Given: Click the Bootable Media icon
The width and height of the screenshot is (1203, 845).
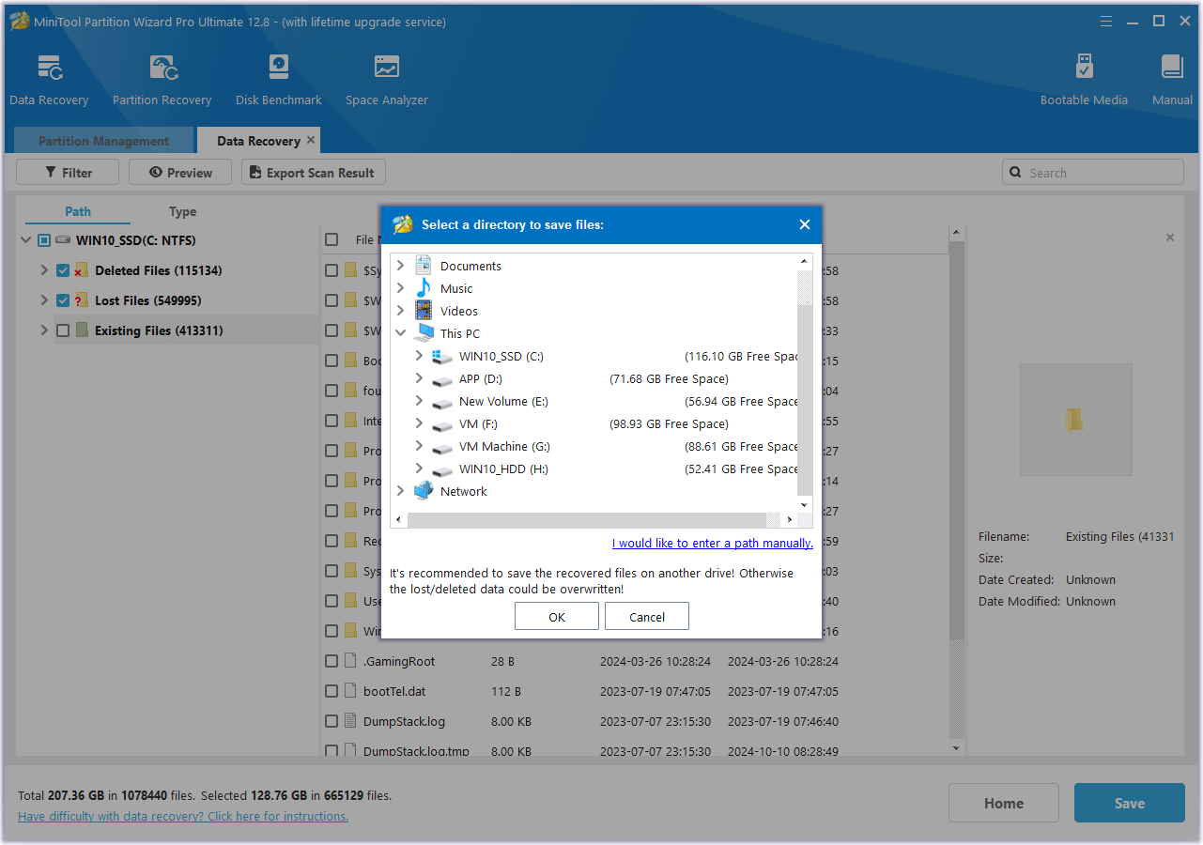Looking at the screenshot, I should tap(1084, 69).
